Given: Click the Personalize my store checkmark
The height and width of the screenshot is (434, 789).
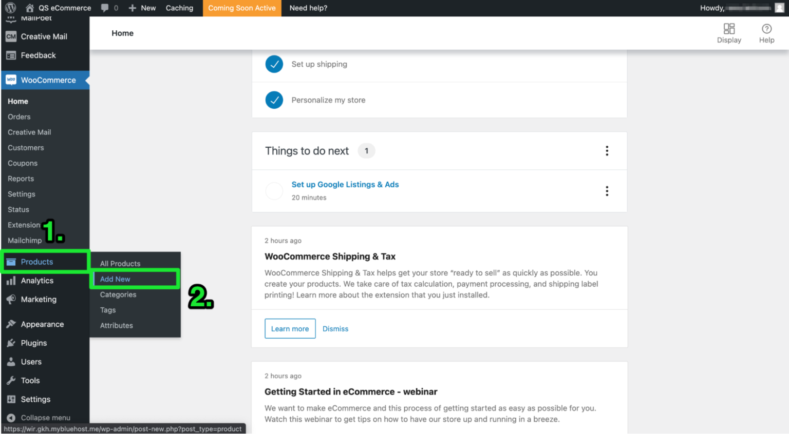Looking at the screenshot, I should pyautogui.click(x=274, y=100).
